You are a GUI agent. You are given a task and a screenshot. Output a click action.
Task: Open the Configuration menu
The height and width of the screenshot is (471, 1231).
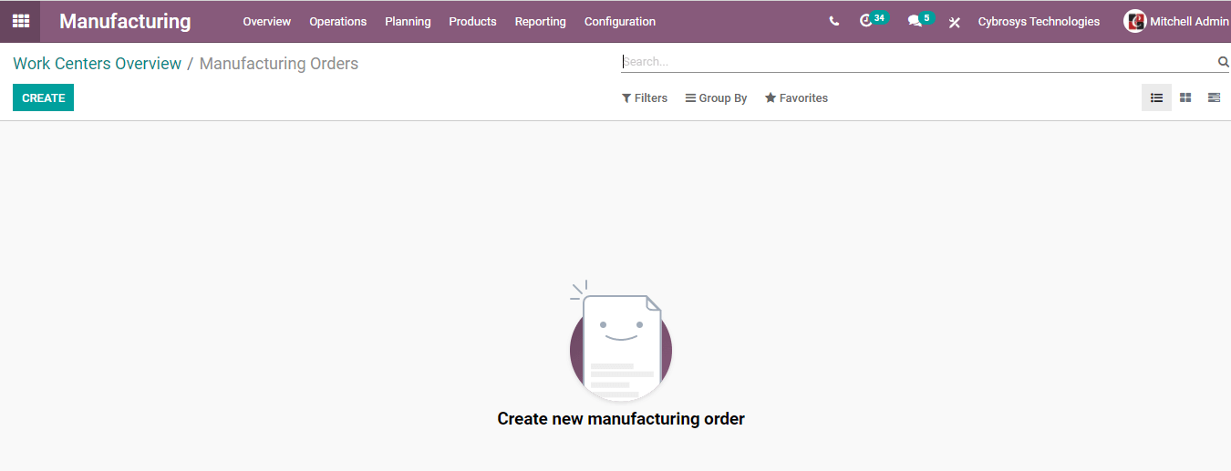click(620, 22)
